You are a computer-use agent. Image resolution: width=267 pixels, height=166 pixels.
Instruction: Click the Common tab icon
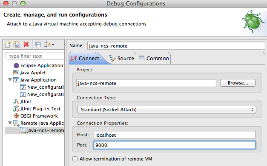click(141, 58)
